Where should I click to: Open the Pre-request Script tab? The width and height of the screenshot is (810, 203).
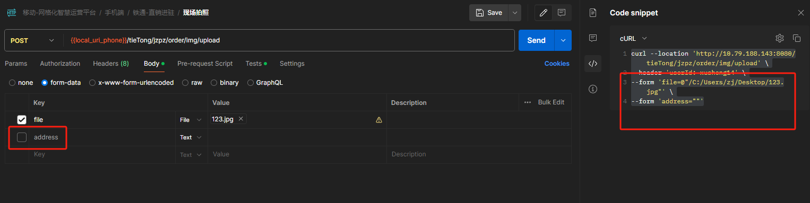(x=205, y=64)
